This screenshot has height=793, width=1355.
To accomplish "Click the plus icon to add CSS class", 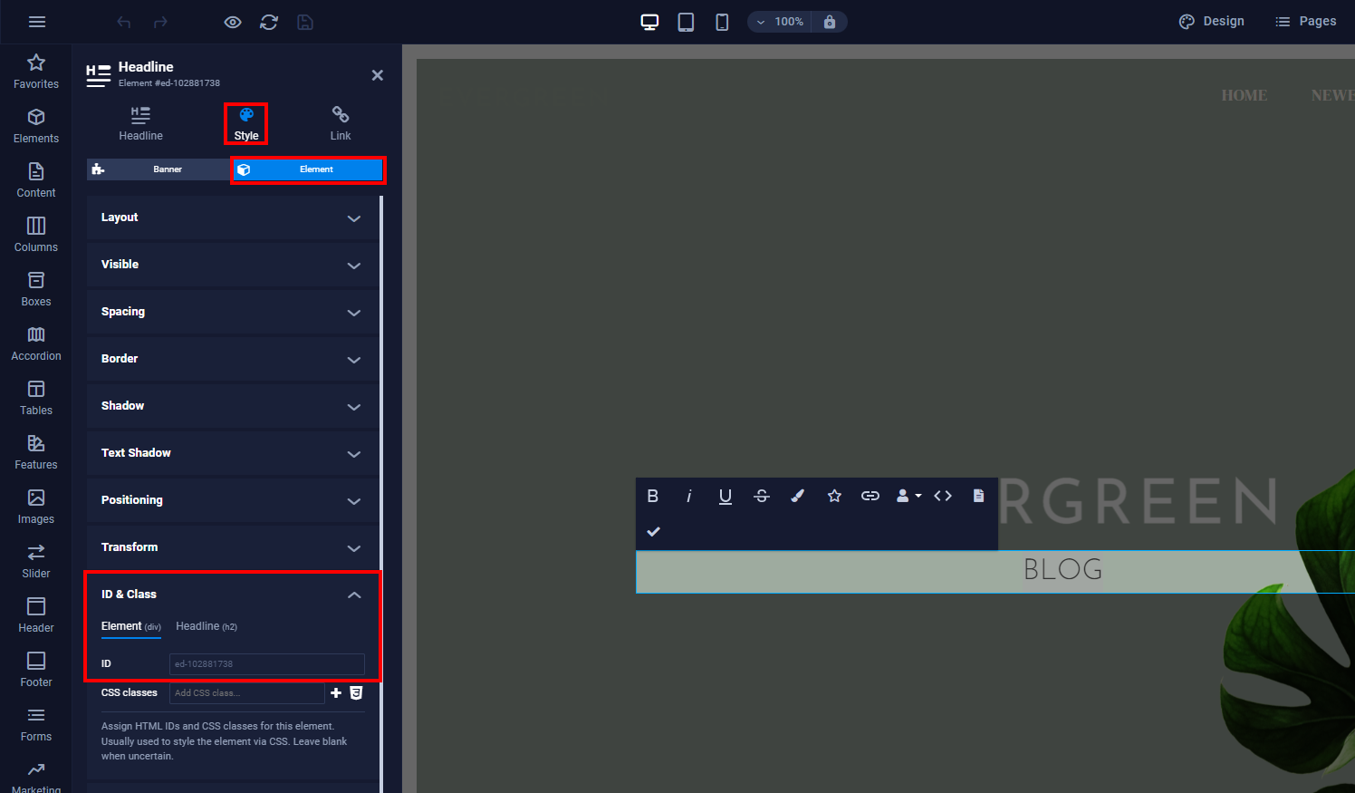I will [336, 692].
